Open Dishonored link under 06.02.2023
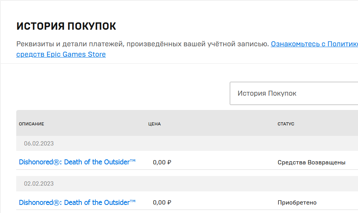 77,162
